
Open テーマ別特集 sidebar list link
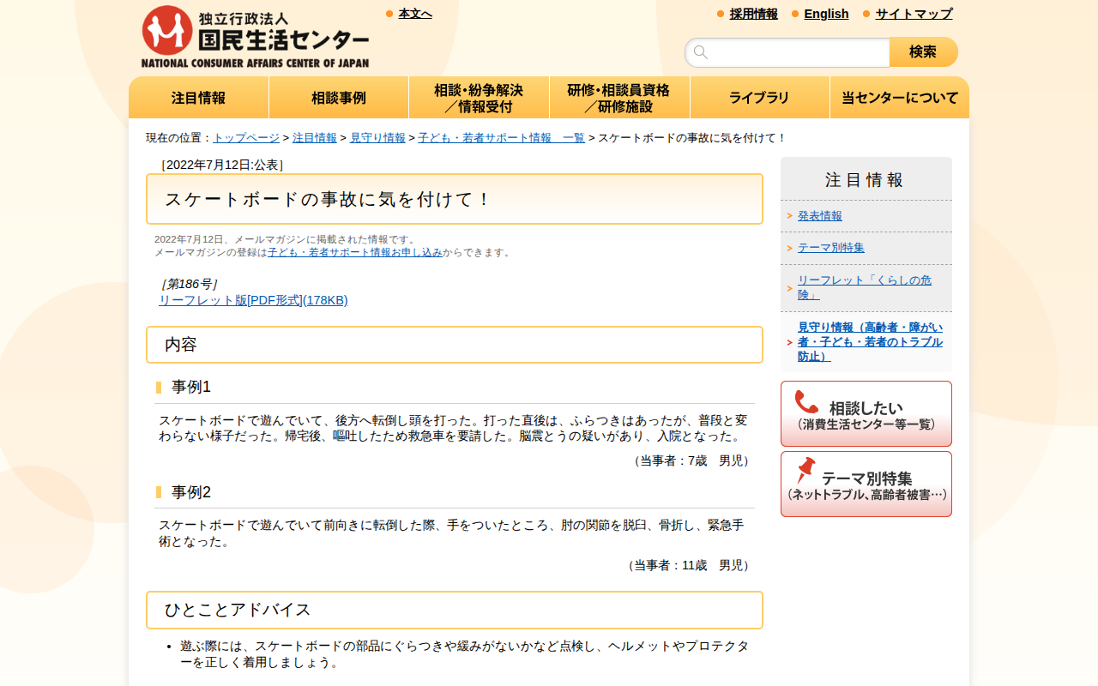(x=831, y=248)
